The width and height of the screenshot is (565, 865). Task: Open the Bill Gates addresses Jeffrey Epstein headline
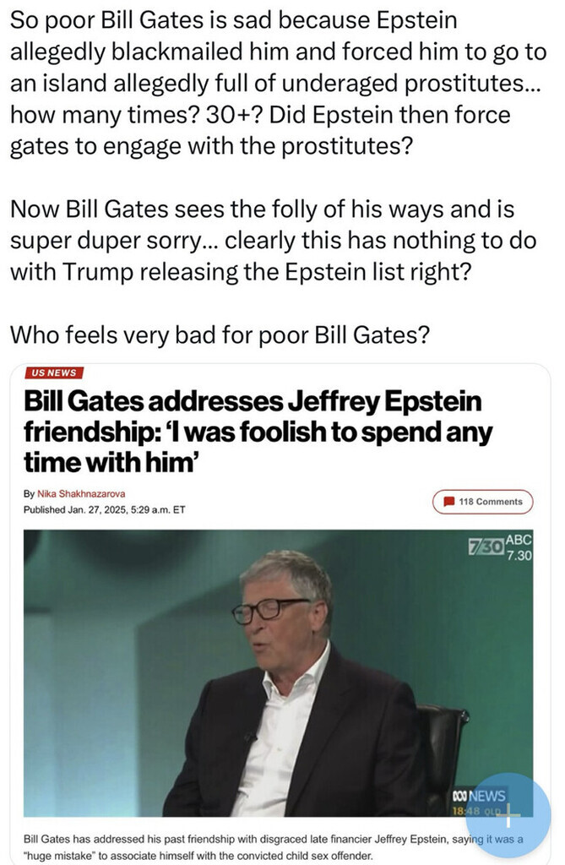click(x=258, y=432)
